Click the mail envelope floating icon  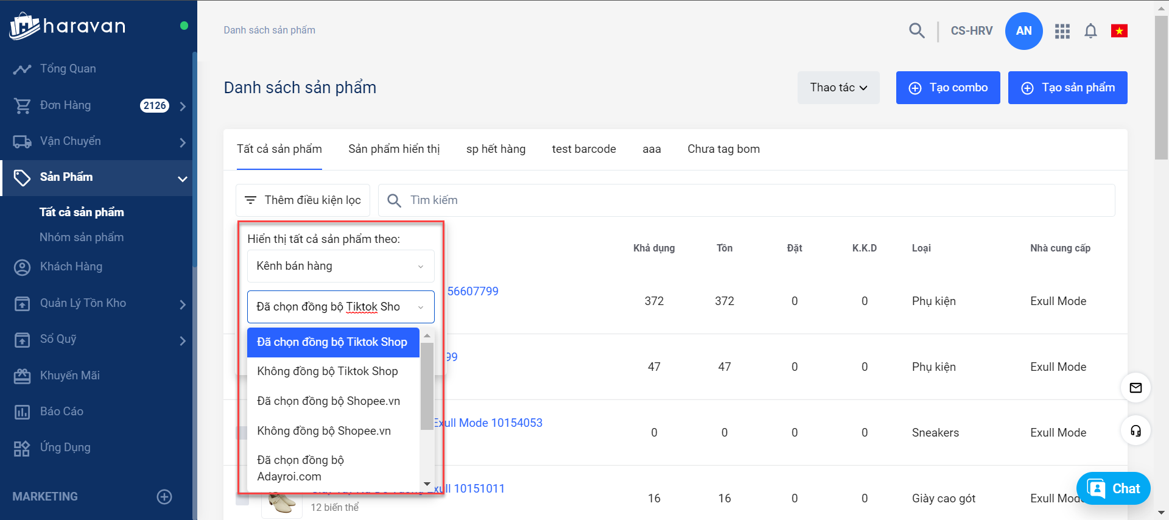click(1136, 388)
